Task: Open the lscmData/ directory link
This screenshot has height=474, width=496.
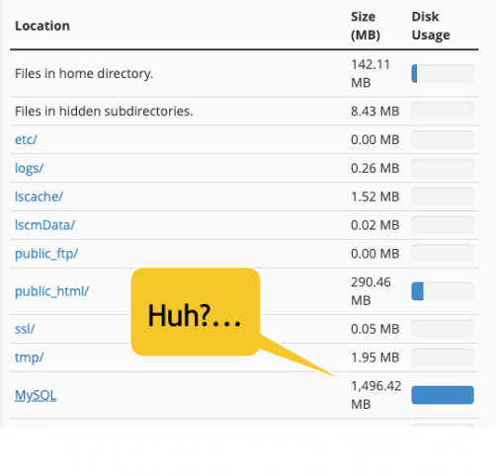Action: [44, 225]
